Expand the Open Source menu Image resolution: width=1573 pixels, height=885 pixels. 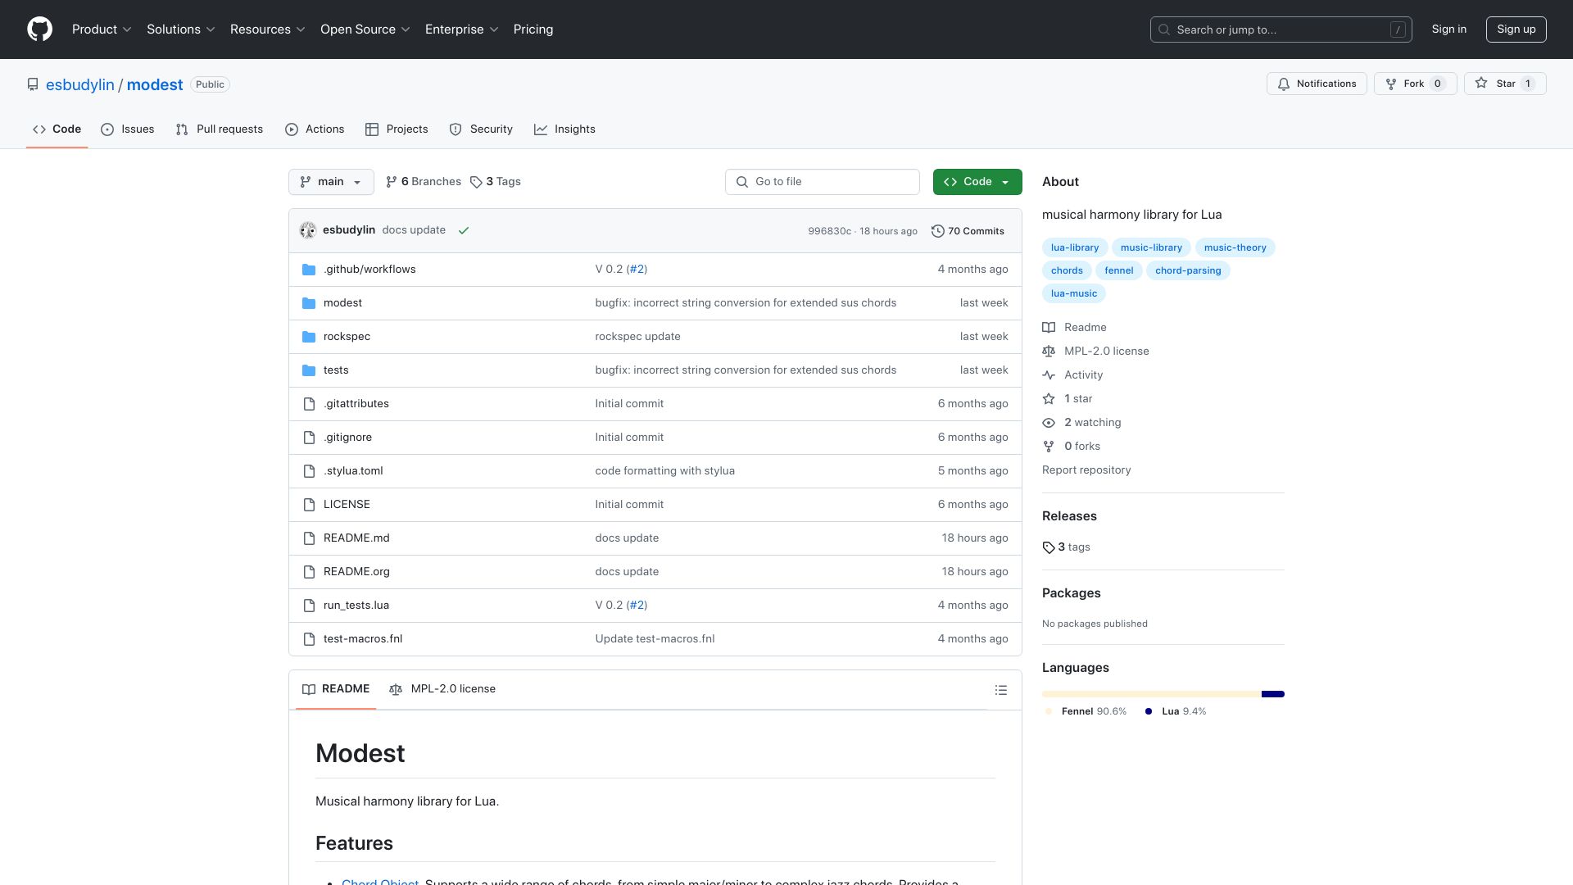(x=365, y=29)
